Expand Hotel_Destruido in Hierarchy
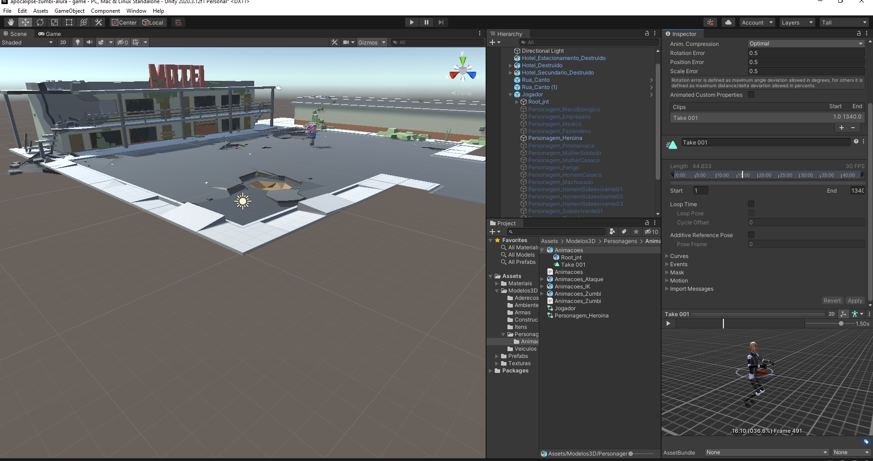This screenshot has width=873, height=461. [x=511, y=65]
